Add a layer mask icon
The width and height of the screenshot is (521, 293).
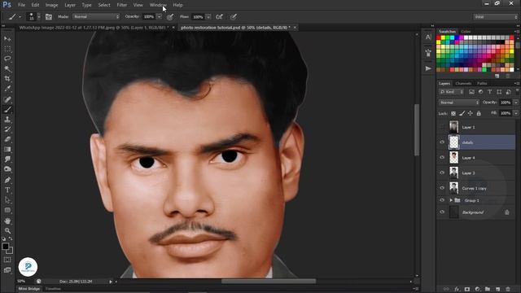pos(467,289)
